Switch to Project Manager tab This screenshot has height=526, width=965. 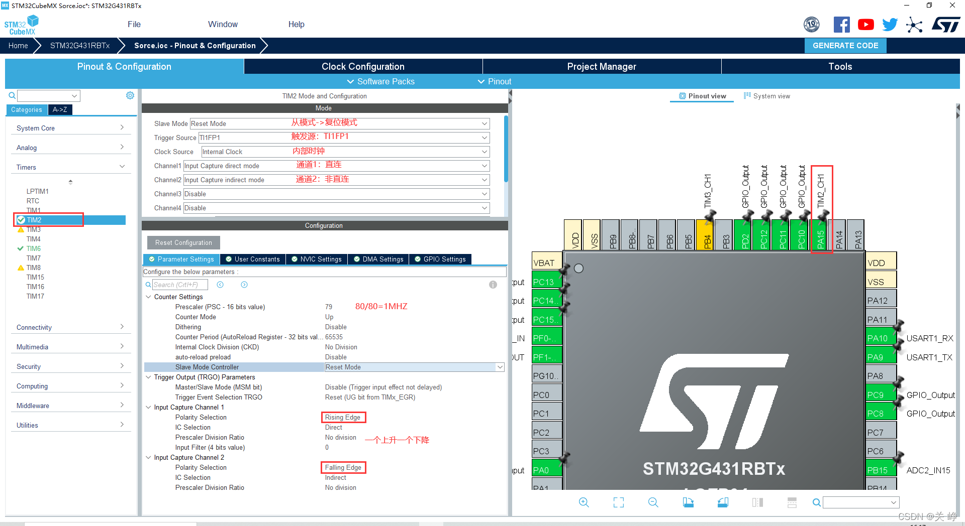coord(602,66)
